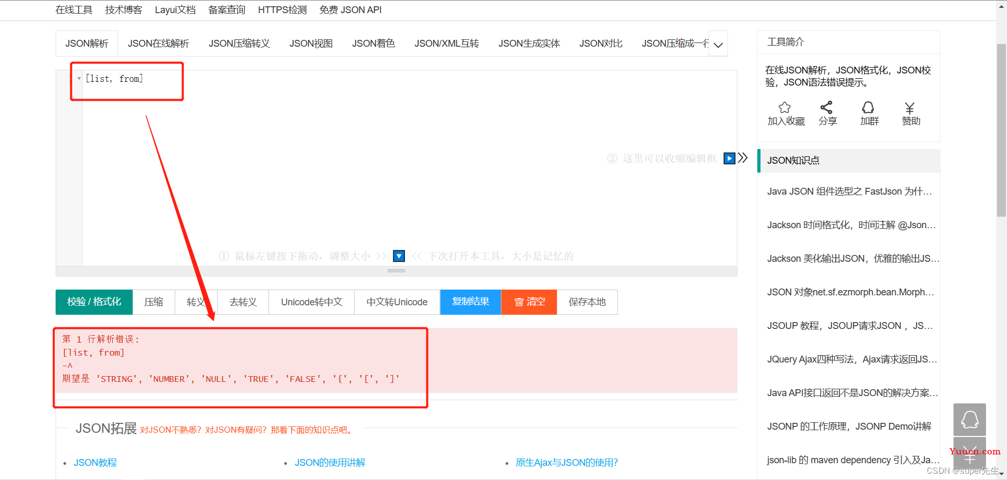1007x480 pixels.
Task: Click the 去转义 button
Action: 243,302
